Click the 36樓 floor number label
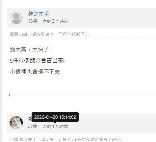 tap(32, 21)
